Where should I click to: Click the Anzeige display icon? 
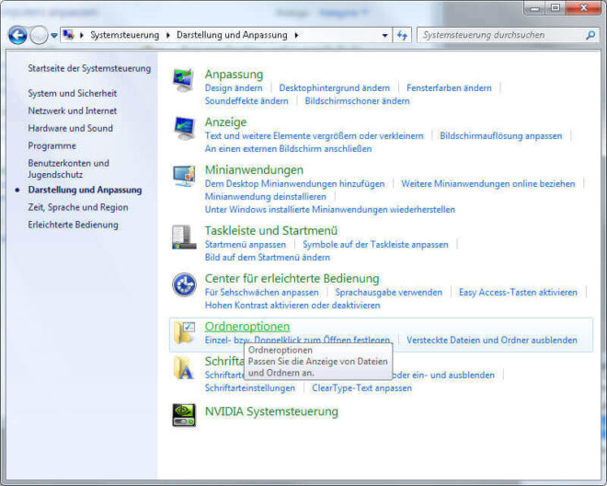(184, 128)
